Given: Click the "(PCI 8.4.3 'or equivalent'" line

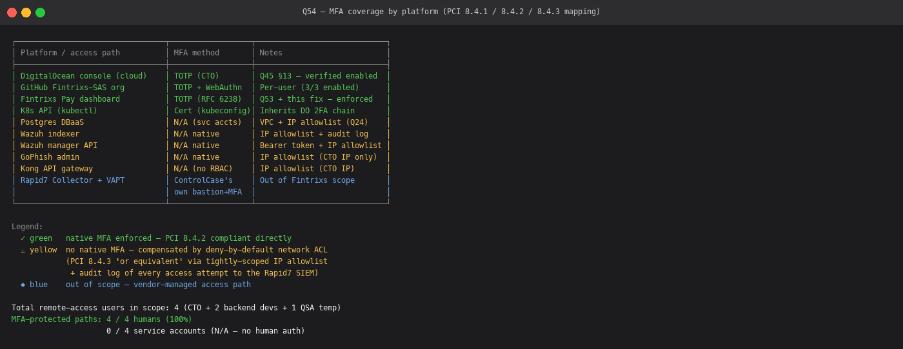Looking at the screenshot, I should (197, 261).
